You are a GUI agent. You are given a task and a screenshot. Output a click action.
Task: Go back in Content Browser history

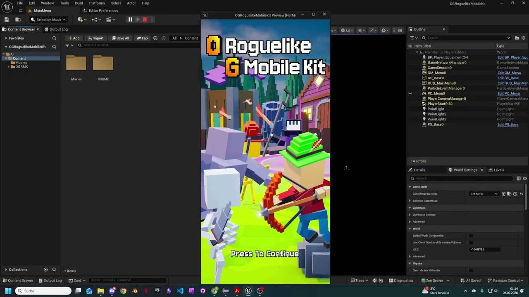pyautogui.click(x=155, y=38)
